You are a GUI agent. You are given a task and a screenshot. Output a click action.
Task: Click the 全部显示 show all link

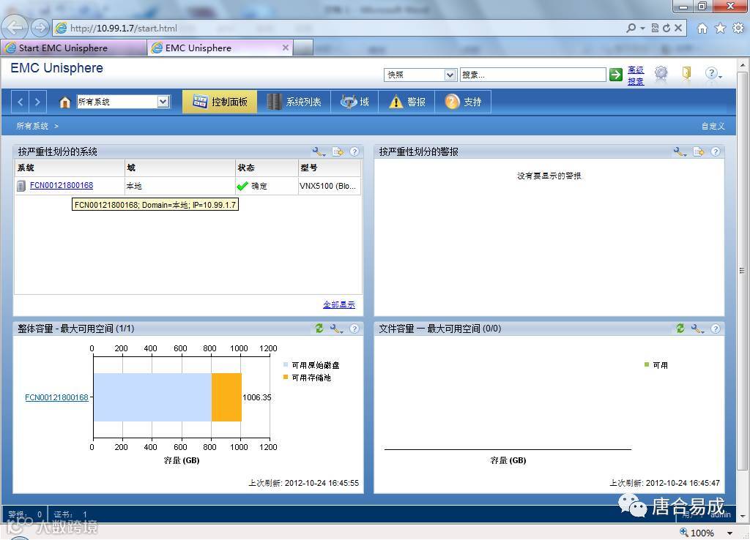point(338,304)
